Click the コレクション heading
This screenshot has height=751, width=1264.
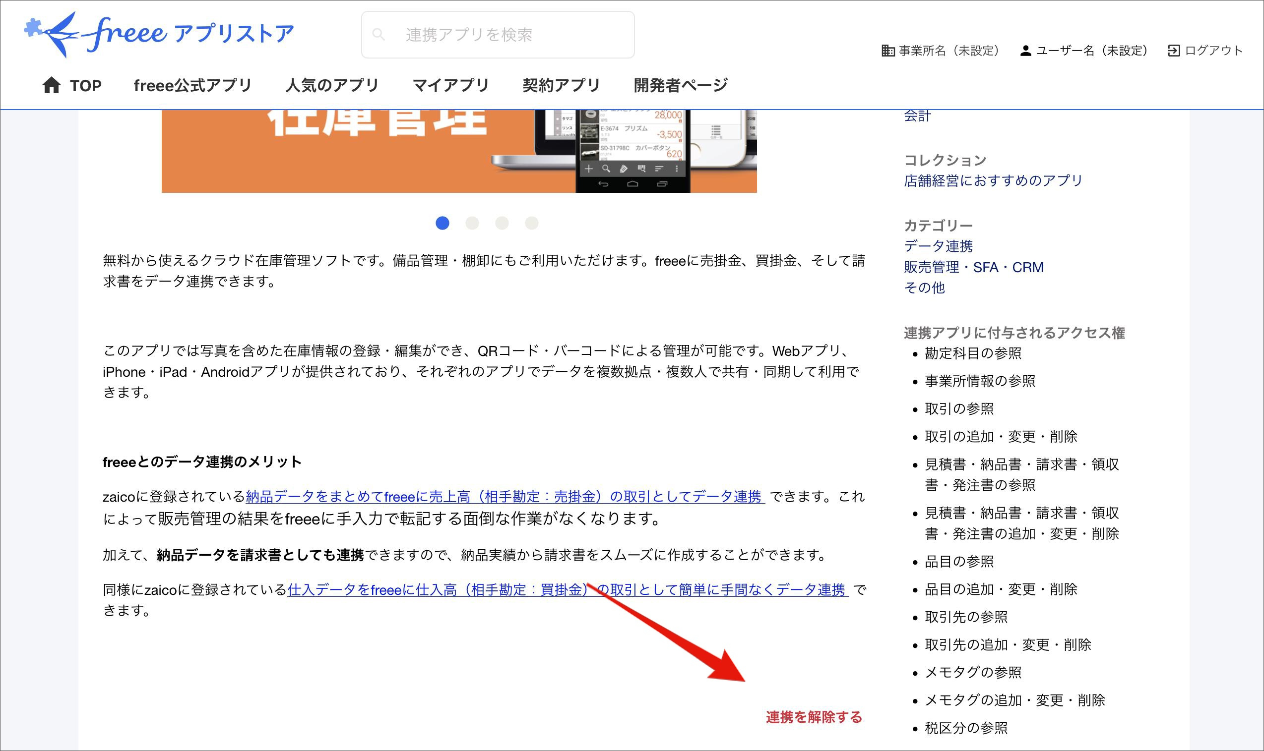click(946, 161)
